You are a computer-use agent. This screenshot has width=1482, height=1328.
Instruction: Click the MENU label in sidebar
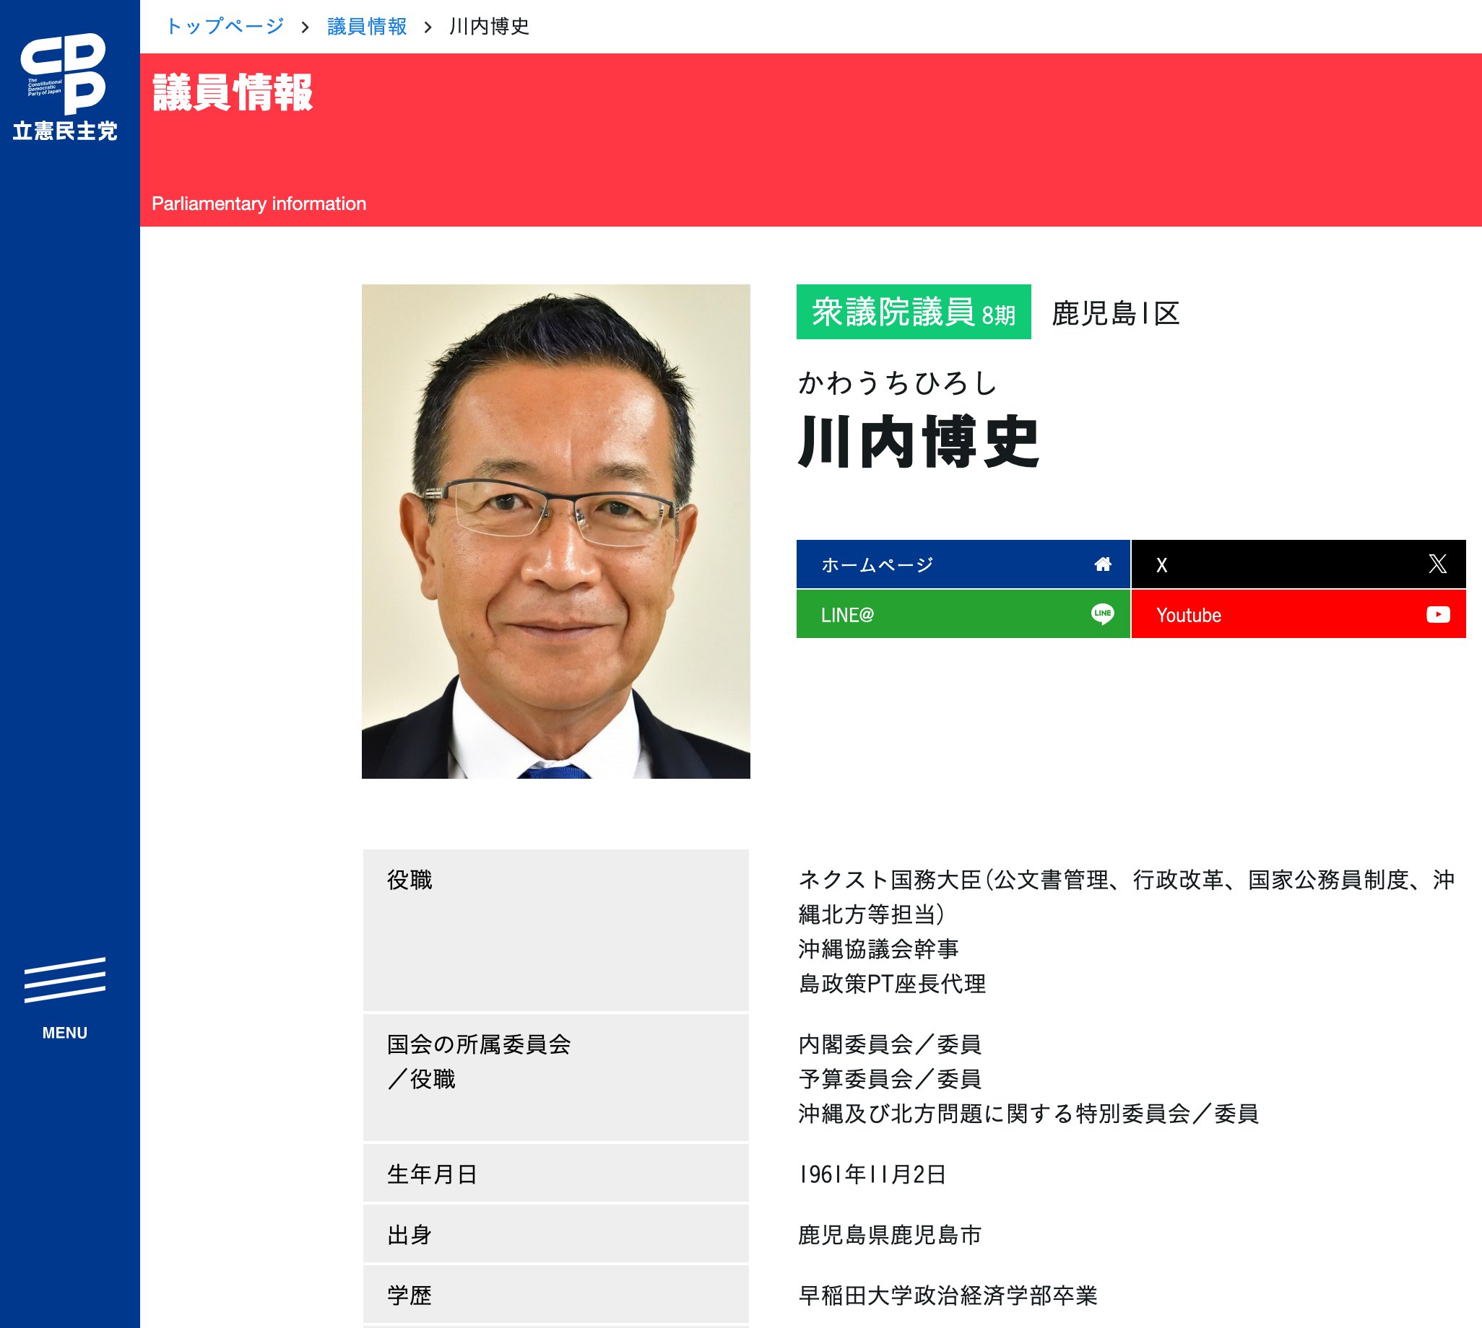click(x=64, y=1033)
